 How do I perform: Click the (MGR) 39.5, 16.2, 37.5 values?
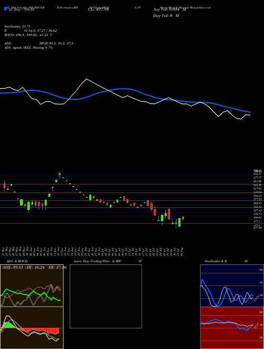point(56,43)
